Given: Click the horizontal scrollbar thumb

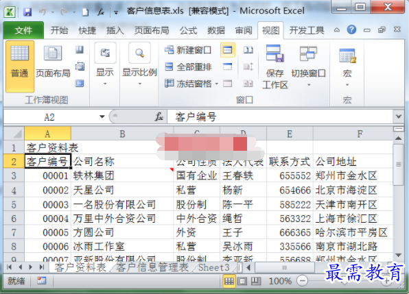Looking at the screenshot, I should [x=285, y=267].
